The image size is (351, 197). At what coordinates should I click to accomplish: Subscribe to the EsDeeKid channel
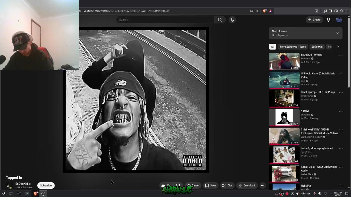tap(46, 186)
